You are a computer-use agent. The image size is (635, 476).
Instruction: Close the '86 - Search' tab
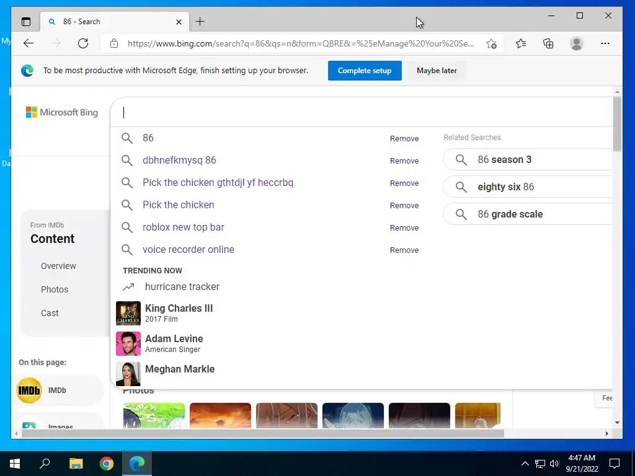pyautogui.click(x=179, y=22)
